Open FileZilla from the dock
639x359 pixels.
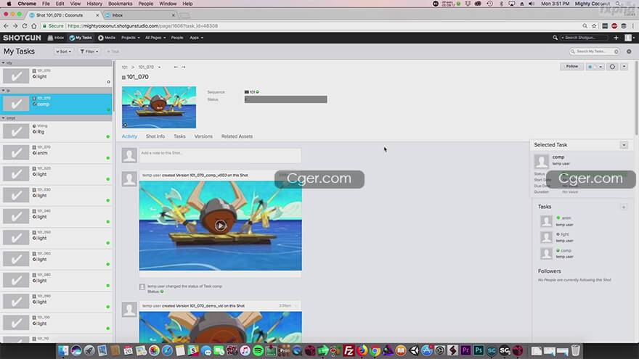point(349,350)
